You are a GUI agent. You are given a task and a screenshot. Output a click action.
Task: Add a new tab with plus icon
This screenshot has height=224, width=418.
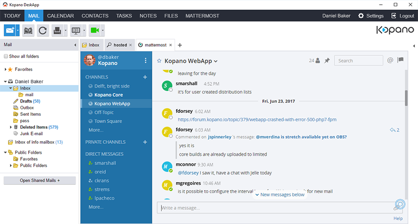(x=180, y=45)
